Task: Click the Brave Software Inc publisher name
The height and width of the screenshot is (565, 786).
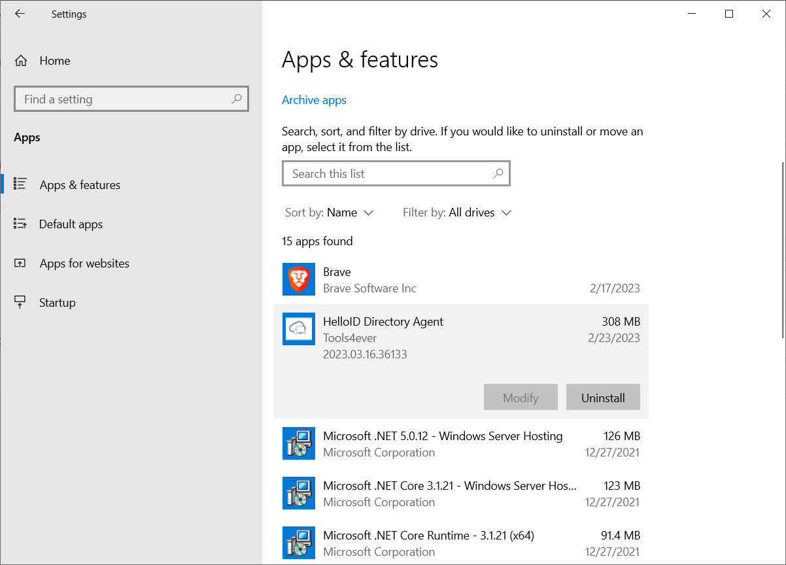Action: tap(369, 288)
